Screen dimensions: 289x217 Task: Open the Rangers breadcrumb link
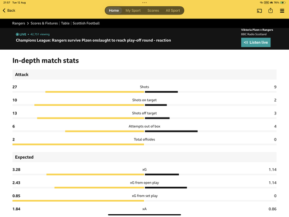point(19,23)
